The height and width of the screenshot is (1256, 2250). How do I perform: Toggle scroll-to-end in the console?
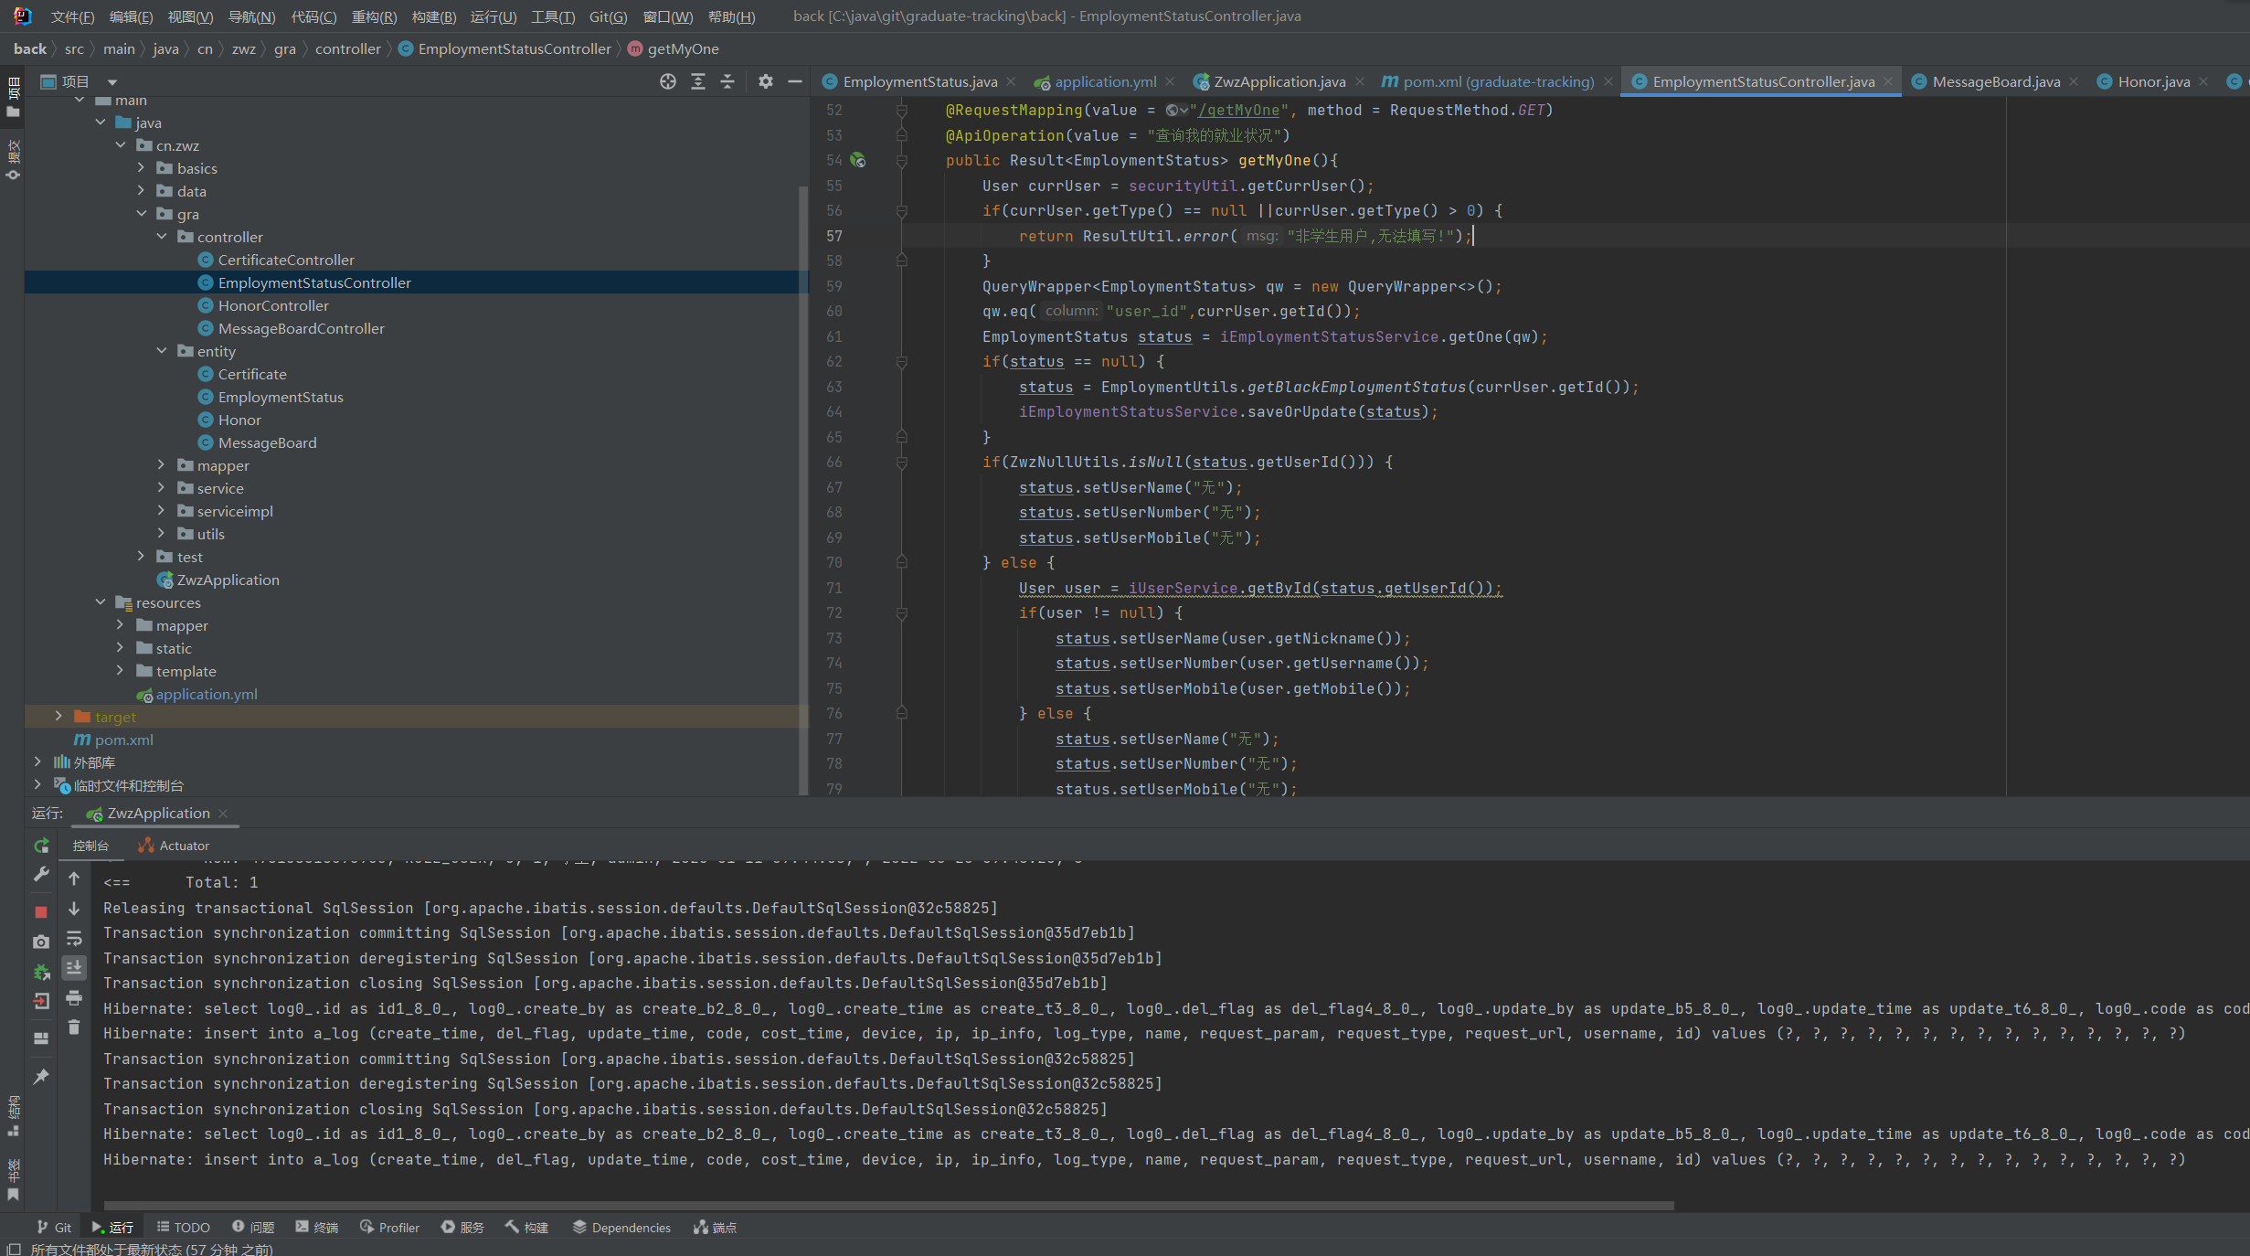click(74, 967)
